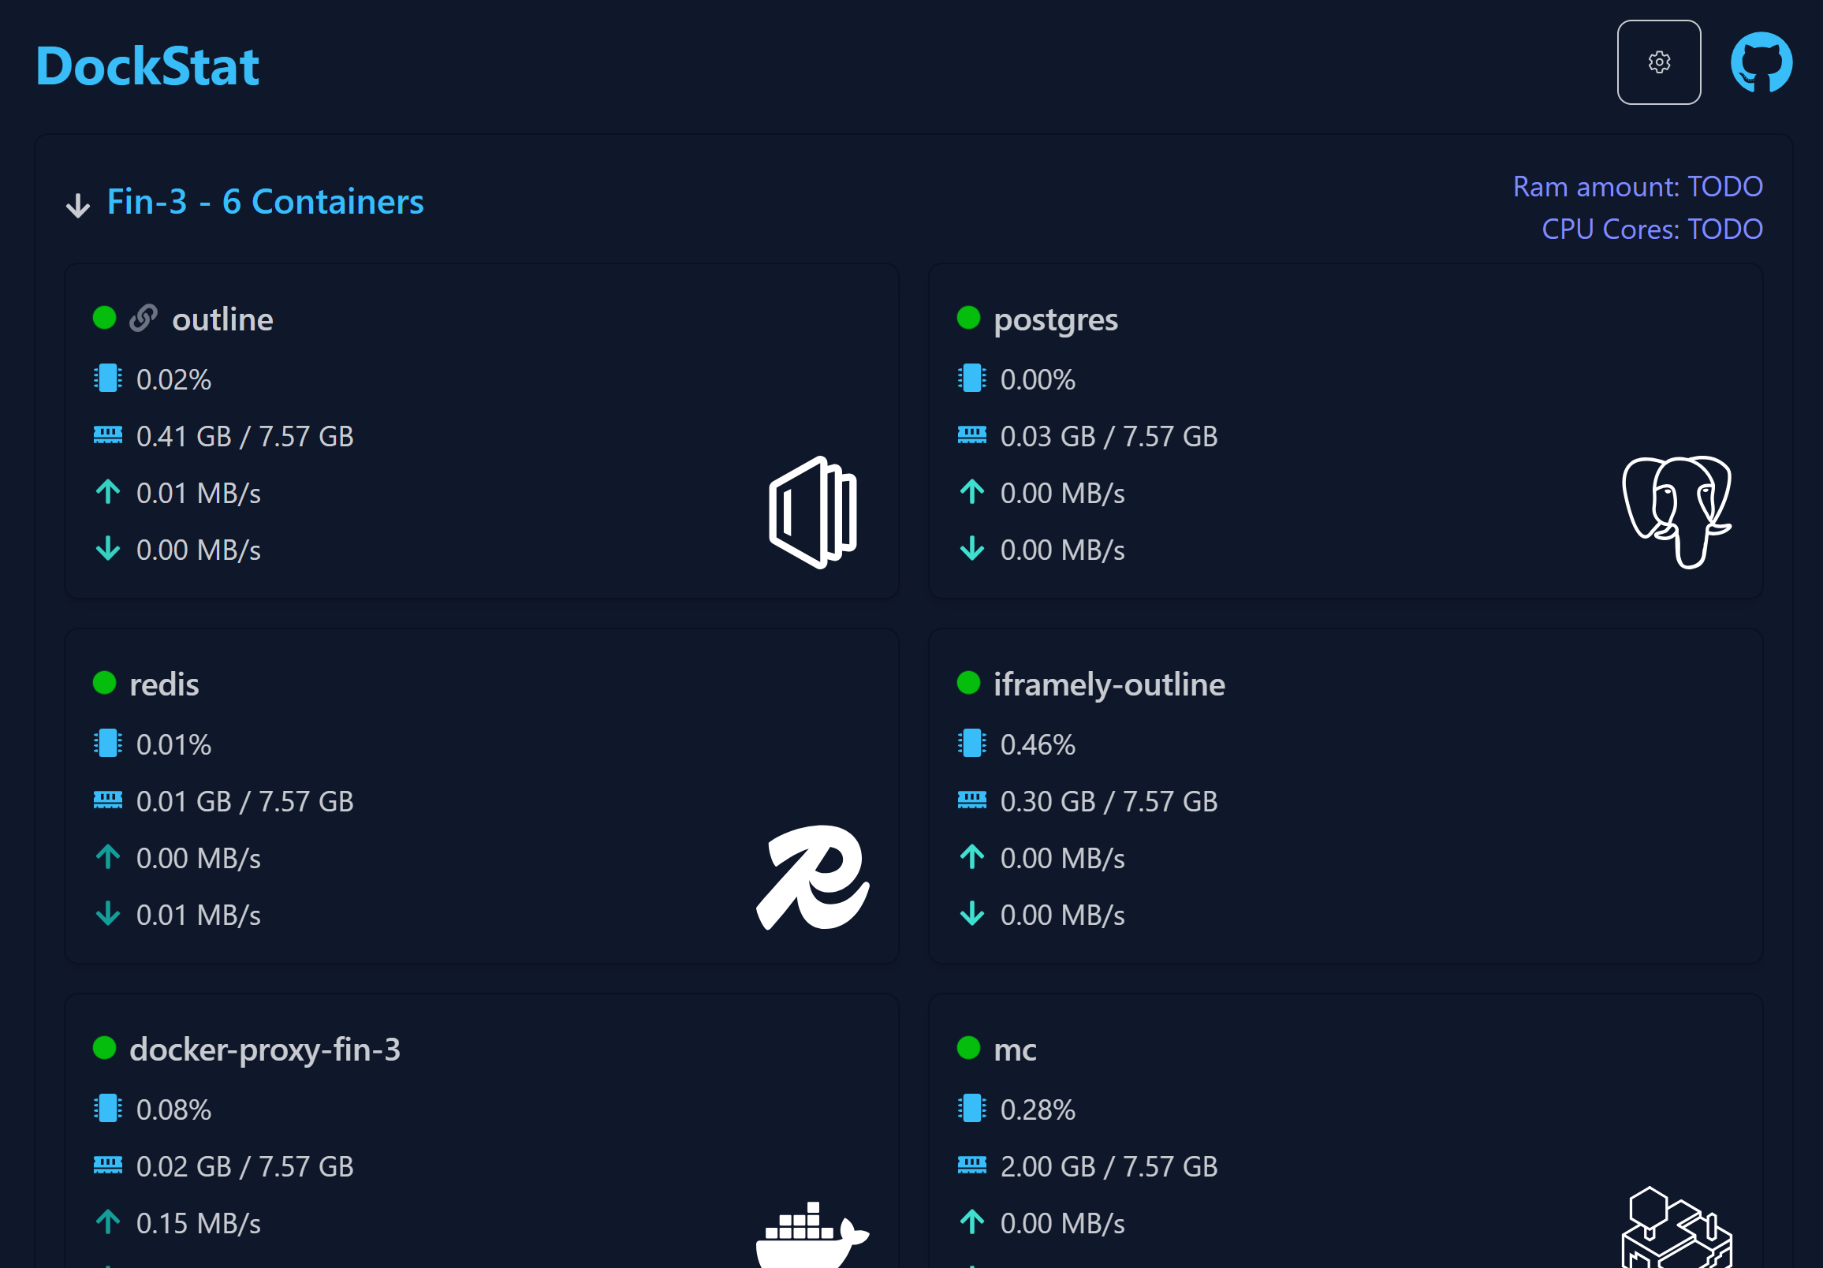Click the outline download arrow icon
The height and width of the screenshot is (1268, 1823).
click(108, 549)
